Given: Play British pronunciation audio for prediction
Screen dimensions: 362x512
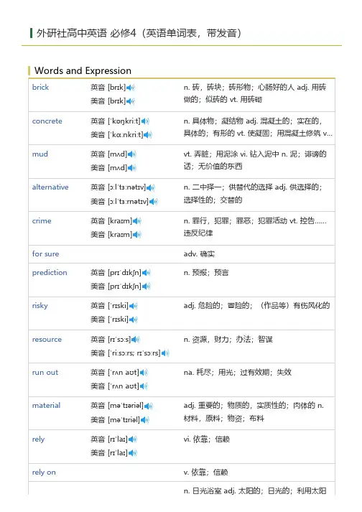Looking at the screenshot, I should (146, 273).
